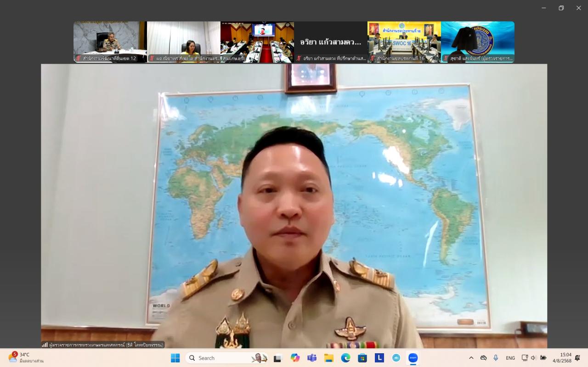Unmute the อริยา แก้วสามดวง participant
This screenshot has width=588, height=367.
[x=299, y=59]
